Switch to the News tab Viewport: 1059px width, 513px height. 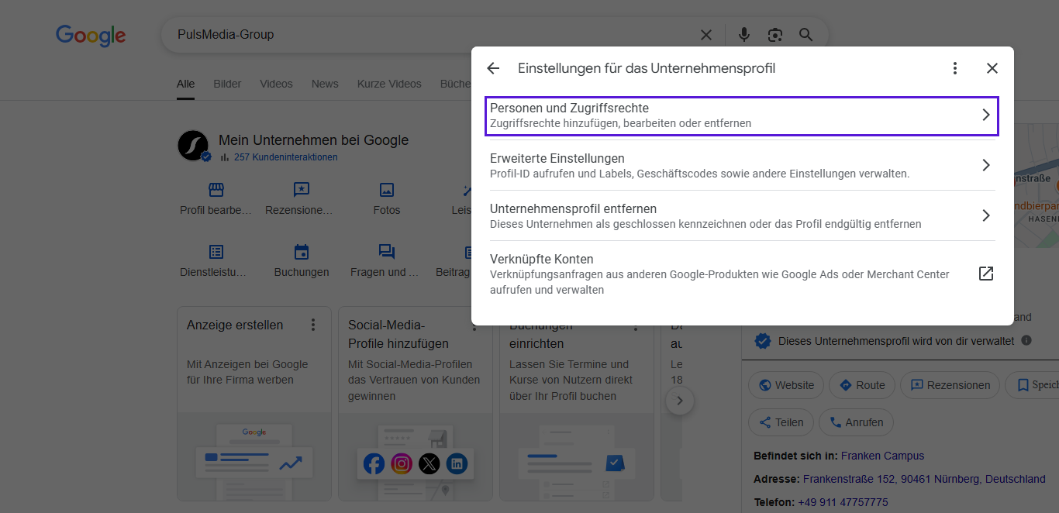pyautogui.click(x=325, y=84)
